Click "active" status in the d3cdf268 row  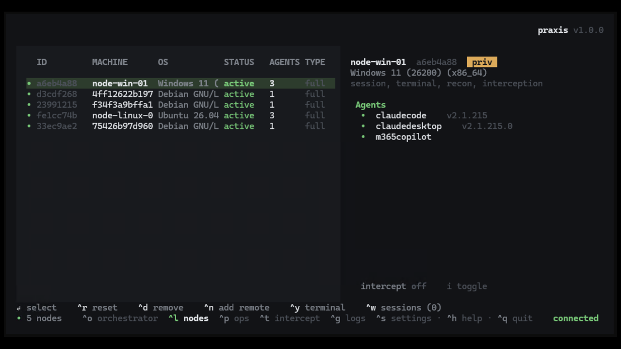(239, 94)
